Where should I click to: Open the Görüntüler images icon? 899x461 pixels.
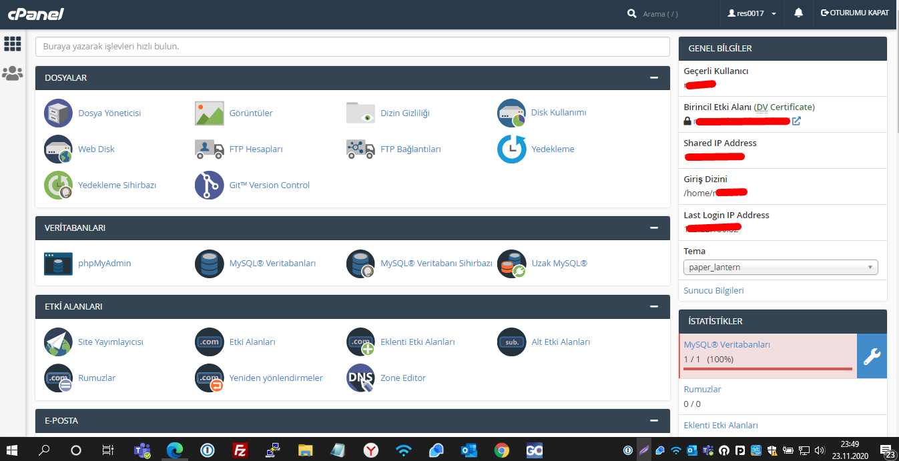click(209, 113)
